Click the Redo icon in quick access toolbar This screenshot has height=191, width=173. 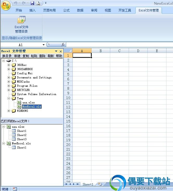point(24,3)
